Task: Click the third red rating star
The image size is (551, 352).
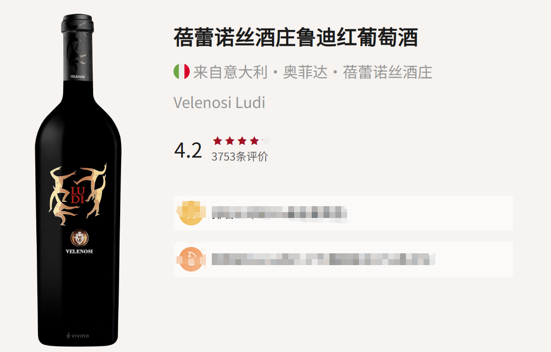Action: [x=242, y=141]
